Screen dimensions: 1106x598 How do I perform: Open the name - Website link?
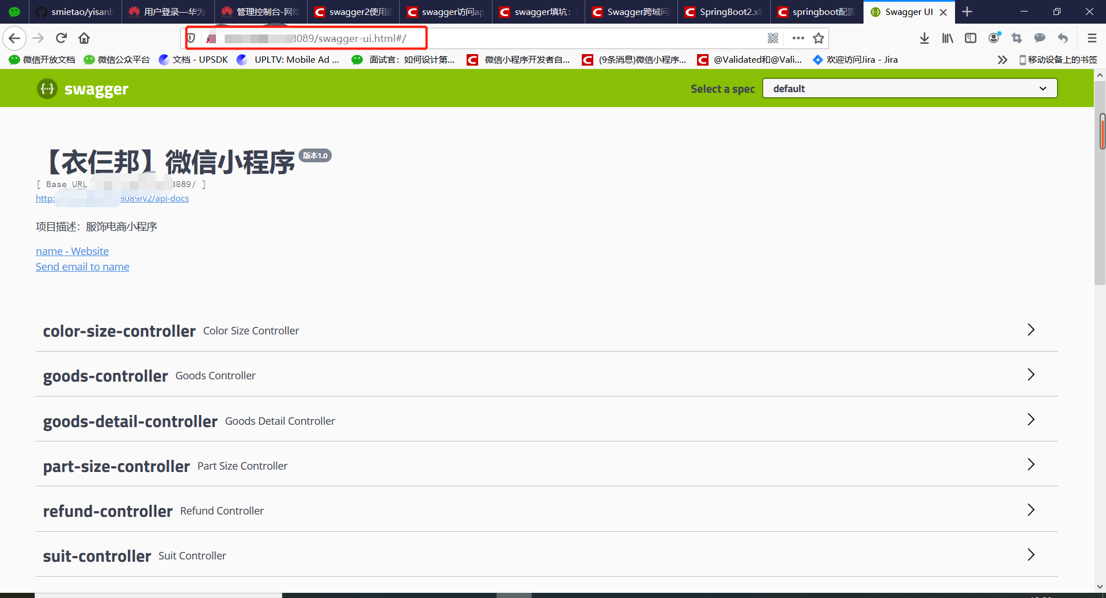click(72, 251)
